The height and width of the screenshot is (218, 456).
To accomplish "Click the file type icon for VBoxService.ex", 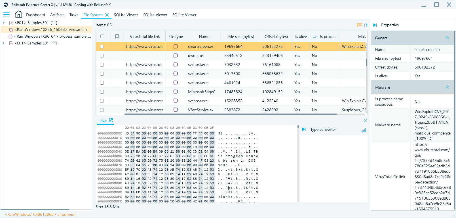I will (176, 110).
